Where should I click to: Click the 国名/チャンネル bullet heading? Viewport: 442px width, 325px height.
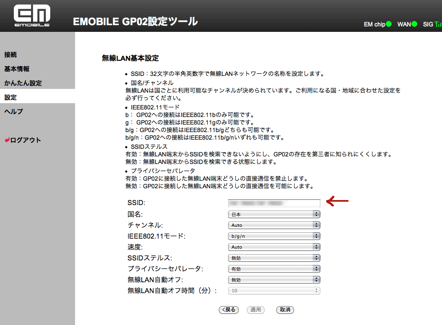click(152, 83)
